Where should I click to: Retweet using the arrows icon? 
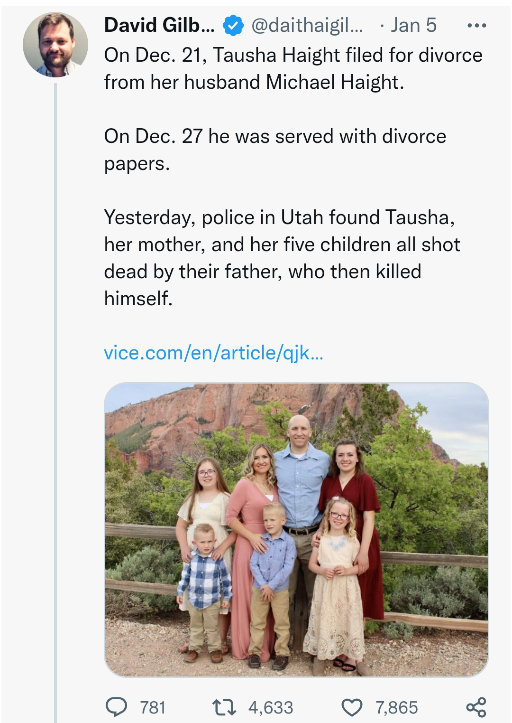pyautogui.click(x=224, y=707)
